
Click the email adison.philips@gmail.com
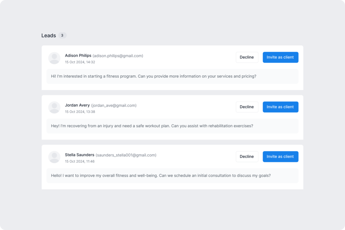[117, 56]
